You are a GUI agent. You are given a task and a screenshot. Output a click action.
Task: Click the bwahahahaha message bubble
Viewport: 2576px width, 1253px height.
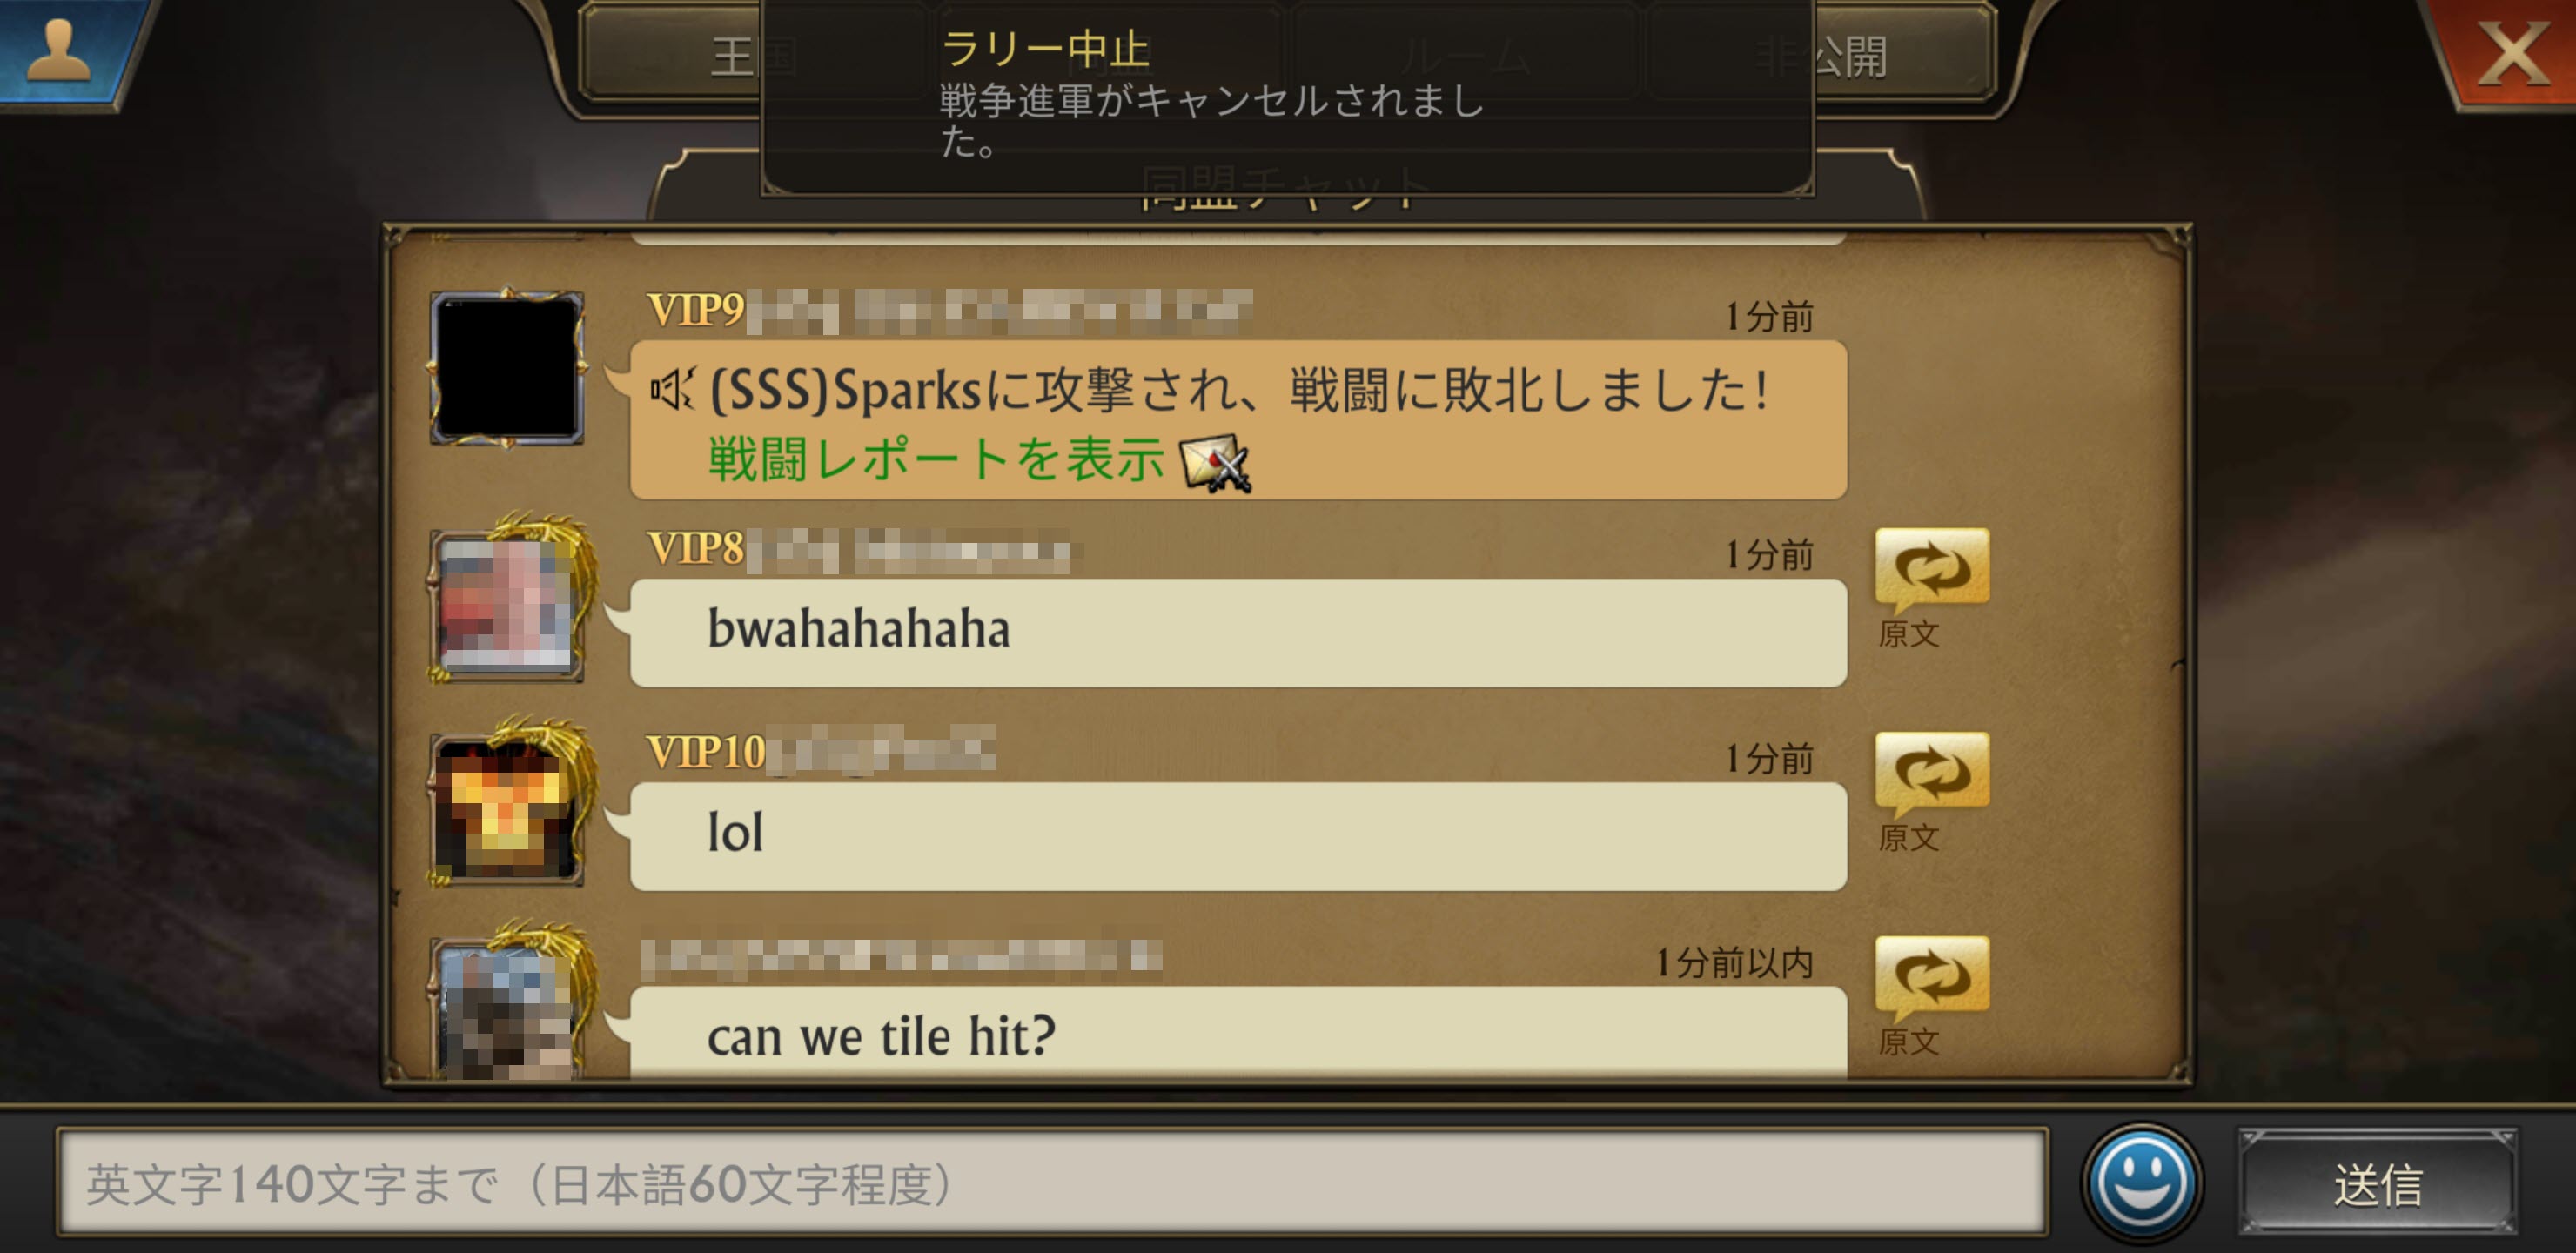1238,632
